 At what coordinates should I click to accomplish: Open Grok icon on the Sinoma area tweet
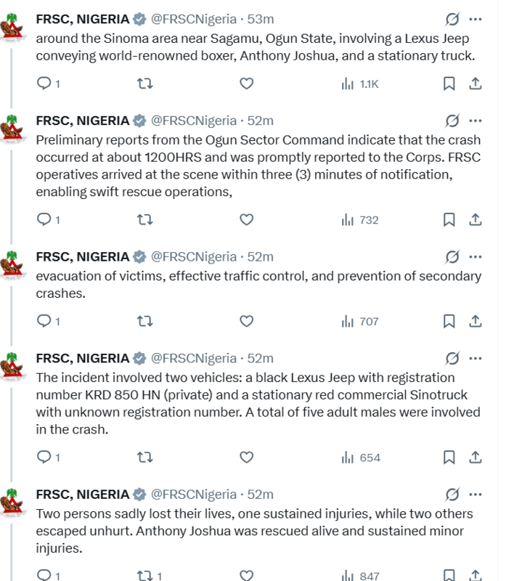(x=451, y=19)
